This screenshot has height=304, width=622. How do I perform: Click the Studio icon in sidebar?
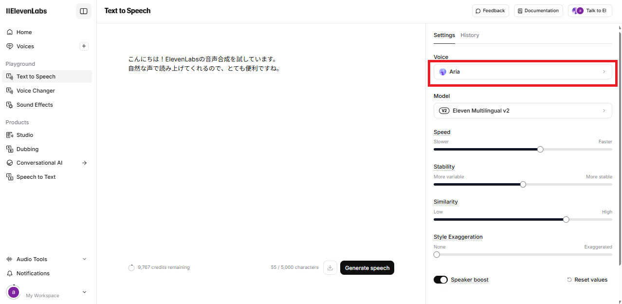tap(10, 135)
